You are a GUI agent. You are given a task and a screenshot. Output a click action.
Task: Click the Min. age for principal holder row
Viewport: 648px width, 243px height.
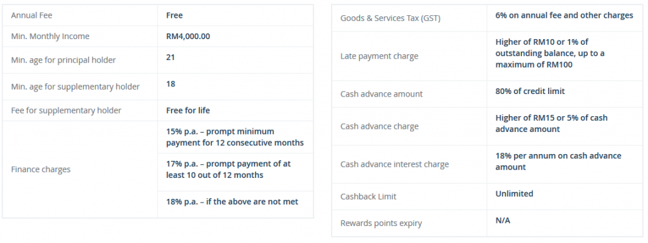coord(158,60)
